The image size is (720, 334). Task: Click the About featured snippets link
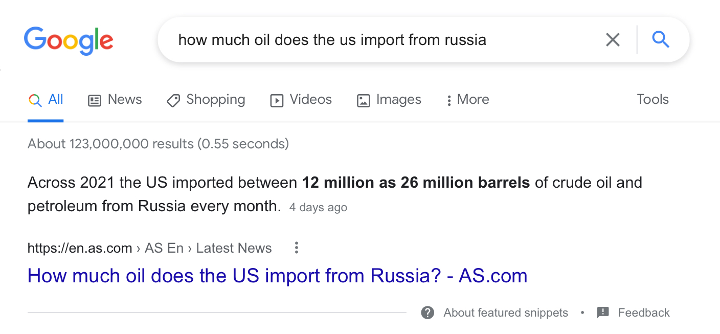505,313
